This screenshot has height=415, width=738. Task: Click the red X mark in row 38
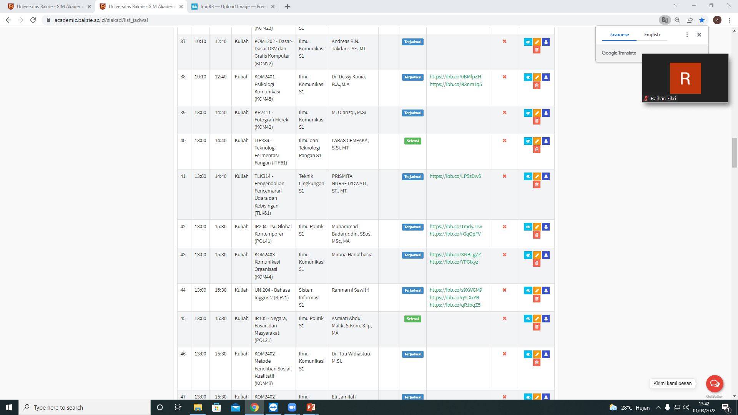click(505, 77)
